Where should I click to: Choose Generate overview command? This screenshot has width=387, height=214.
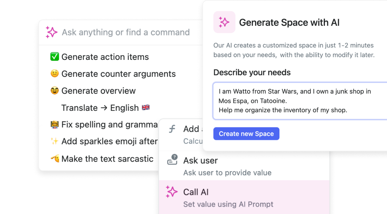coord(98,91)
